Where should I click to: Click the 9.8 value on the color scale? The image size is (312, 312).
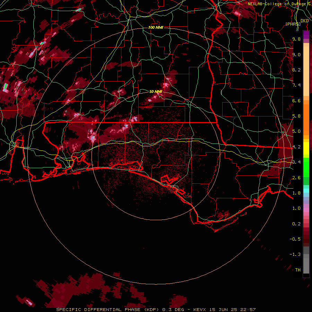[296, 39]
